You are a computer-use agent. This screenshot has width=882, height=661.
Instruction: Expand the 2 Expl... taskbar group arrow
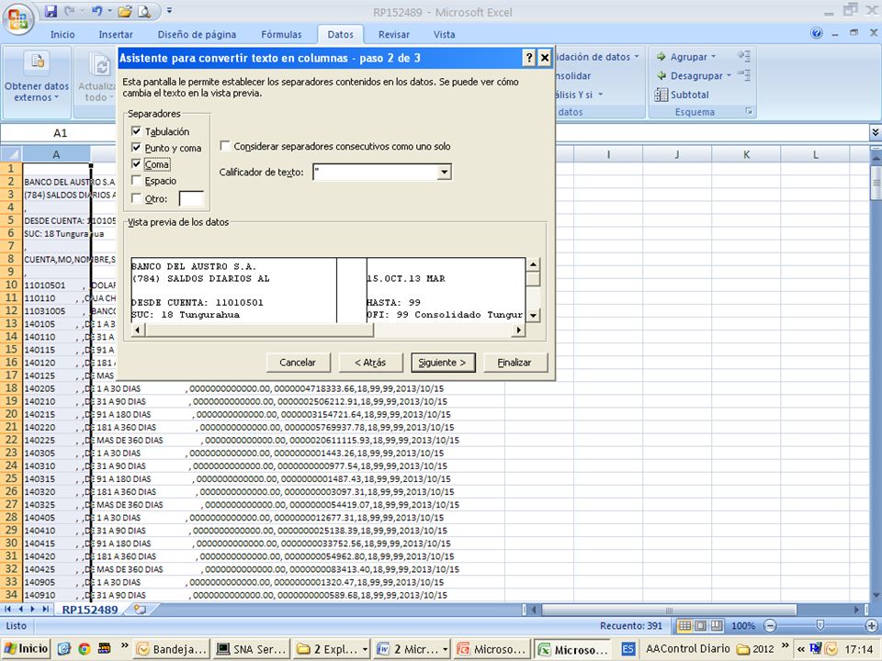tap(365, 649)
